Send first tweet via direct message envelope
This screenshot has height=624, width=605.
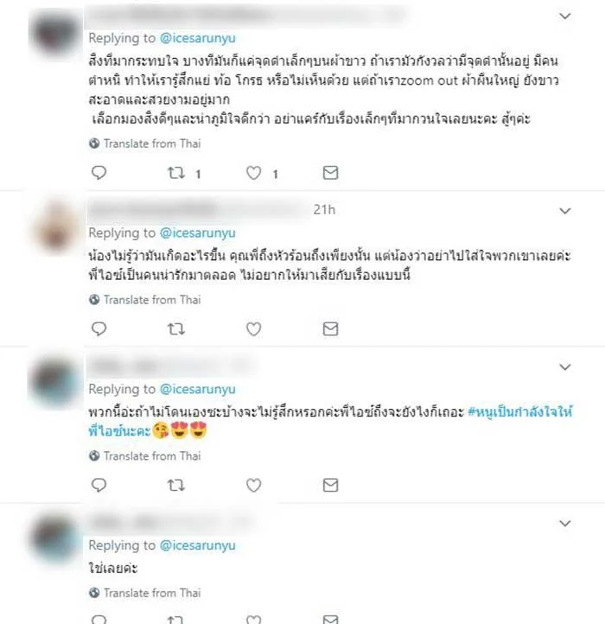(330, 173)
